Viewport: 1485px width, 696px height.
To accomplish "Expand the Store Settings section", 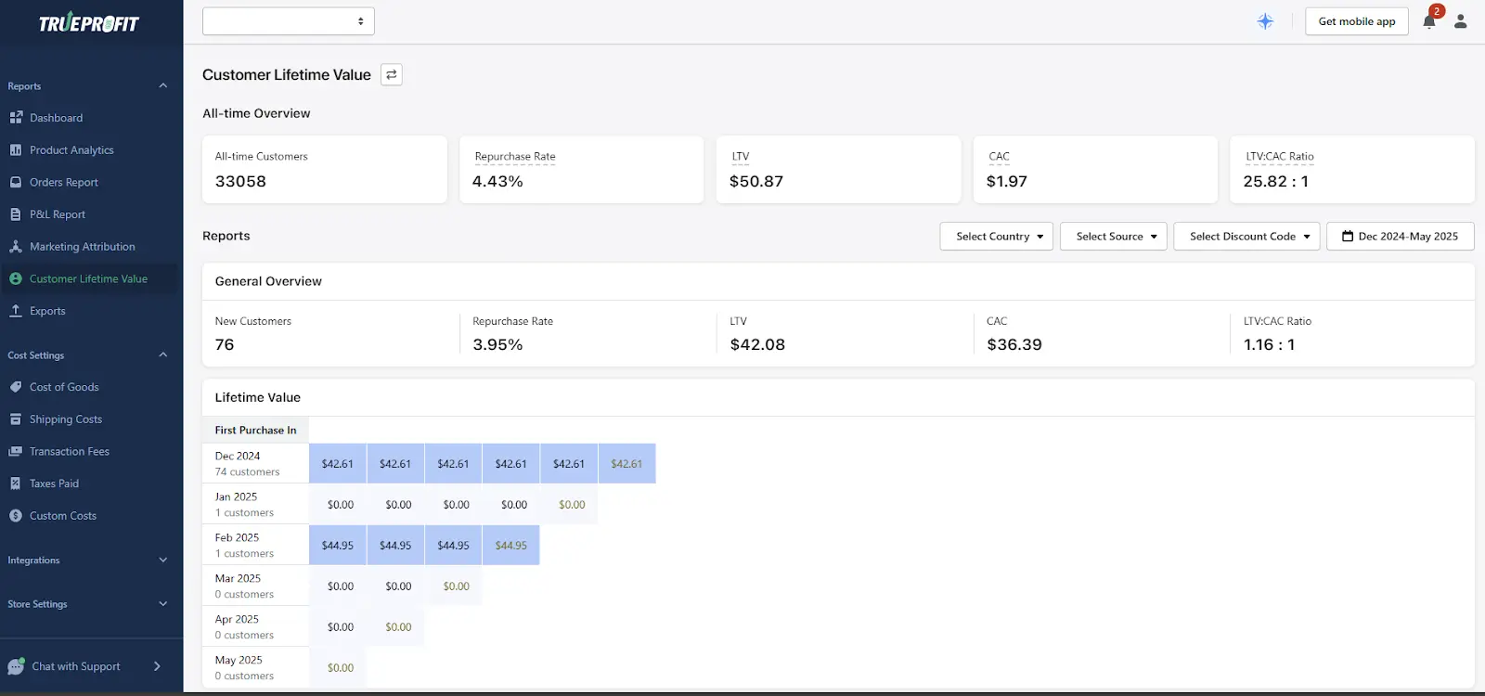I will tap(163, 604).
